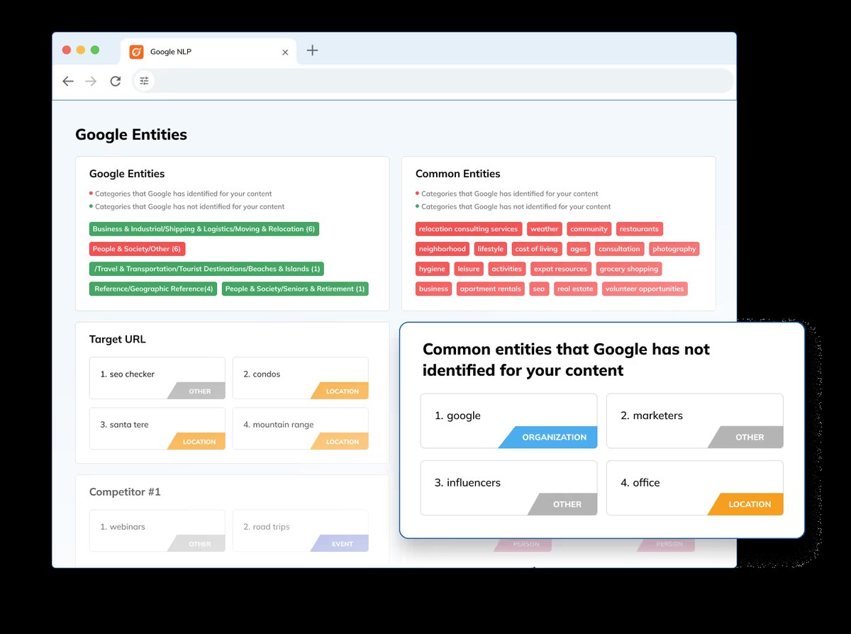Click the neighborhood entity tag
The image size is (851, 634).
[443, 249]
